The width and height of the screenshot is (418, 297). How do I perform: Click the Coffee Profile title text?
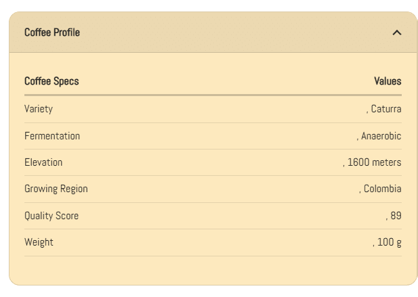tap(52, 32)
